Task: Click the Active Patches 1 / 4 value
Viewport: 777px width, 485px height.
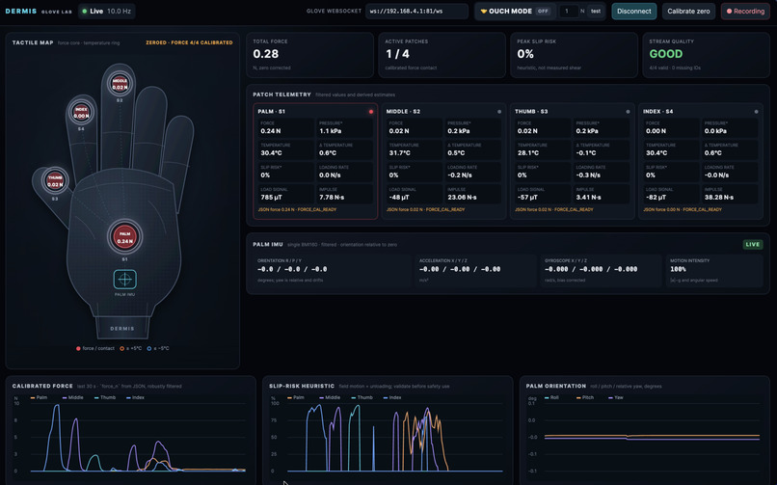Action: [397, 54]
